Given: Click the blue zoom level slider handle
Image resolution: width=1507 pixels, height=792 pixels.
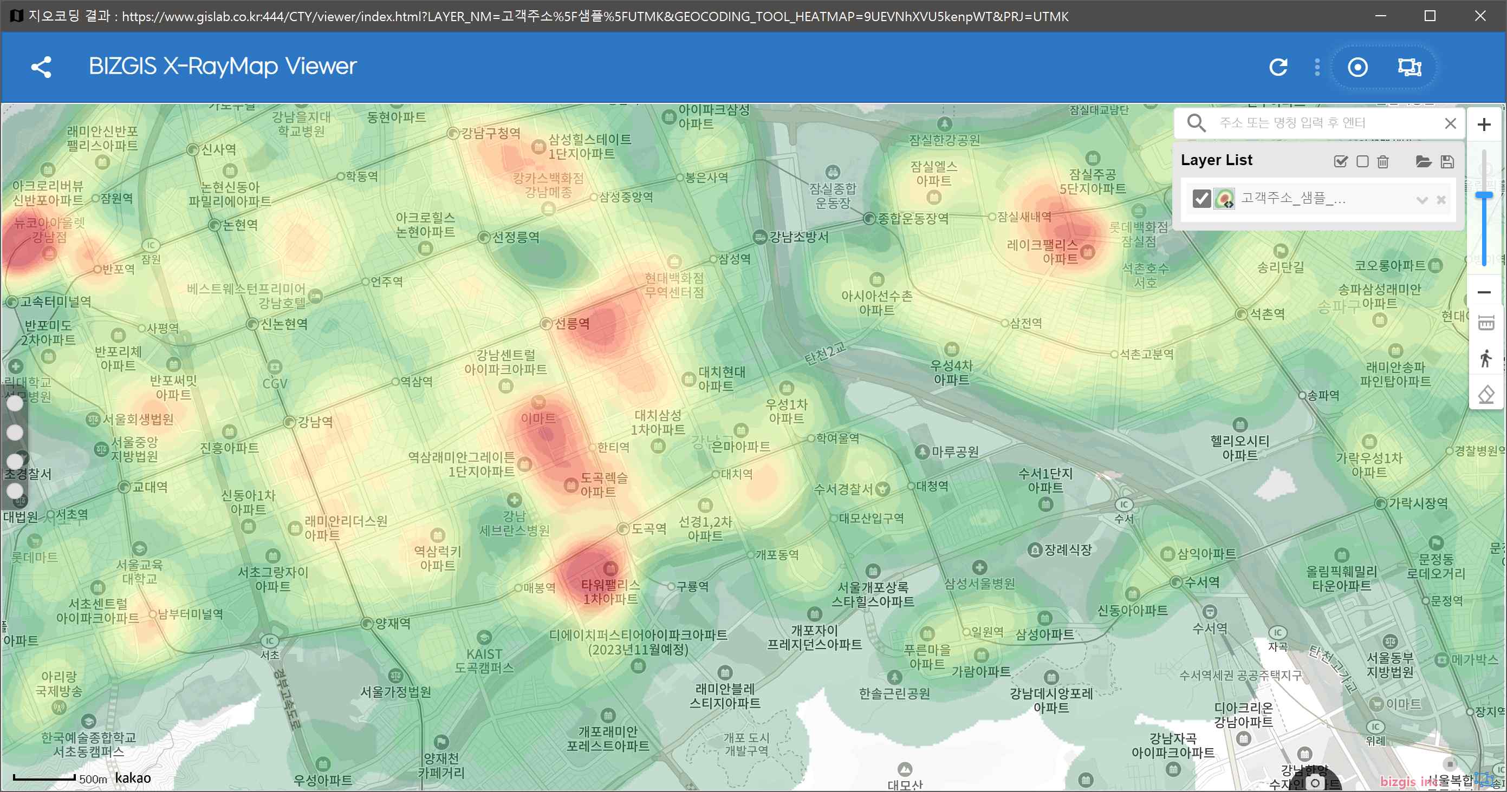Looking at the screenshot, I should tap(1484, 195).
